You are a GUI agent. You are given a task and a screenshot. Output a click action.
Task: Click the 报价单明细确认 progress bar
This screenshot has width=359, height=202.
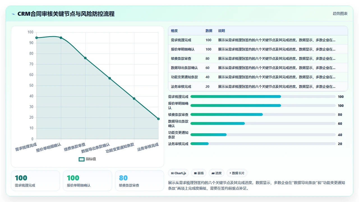coord(263,105)
